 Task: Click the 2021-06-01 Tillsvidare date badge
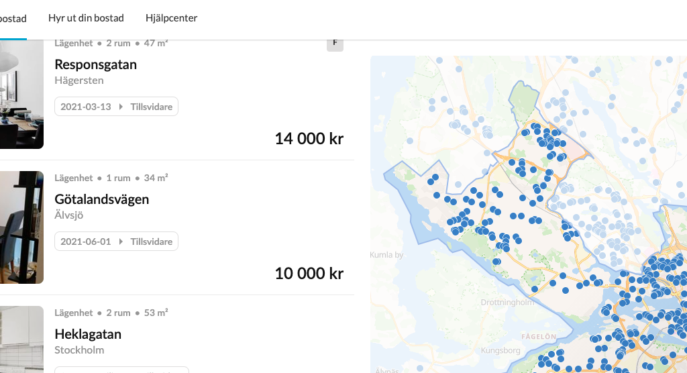coord(116,242)
